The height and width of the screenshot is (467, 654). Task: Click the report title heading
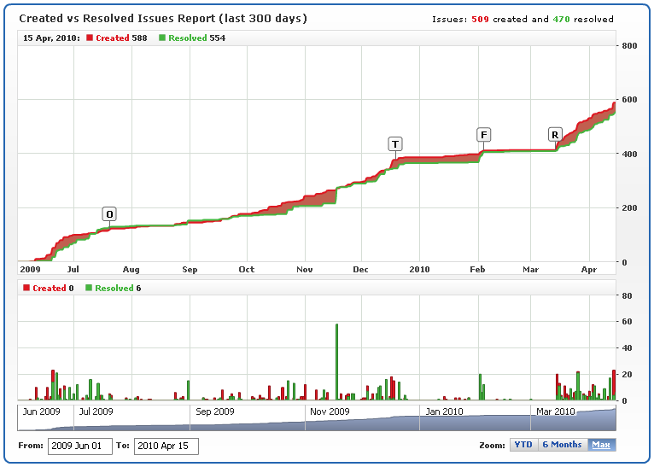(163, 18)
